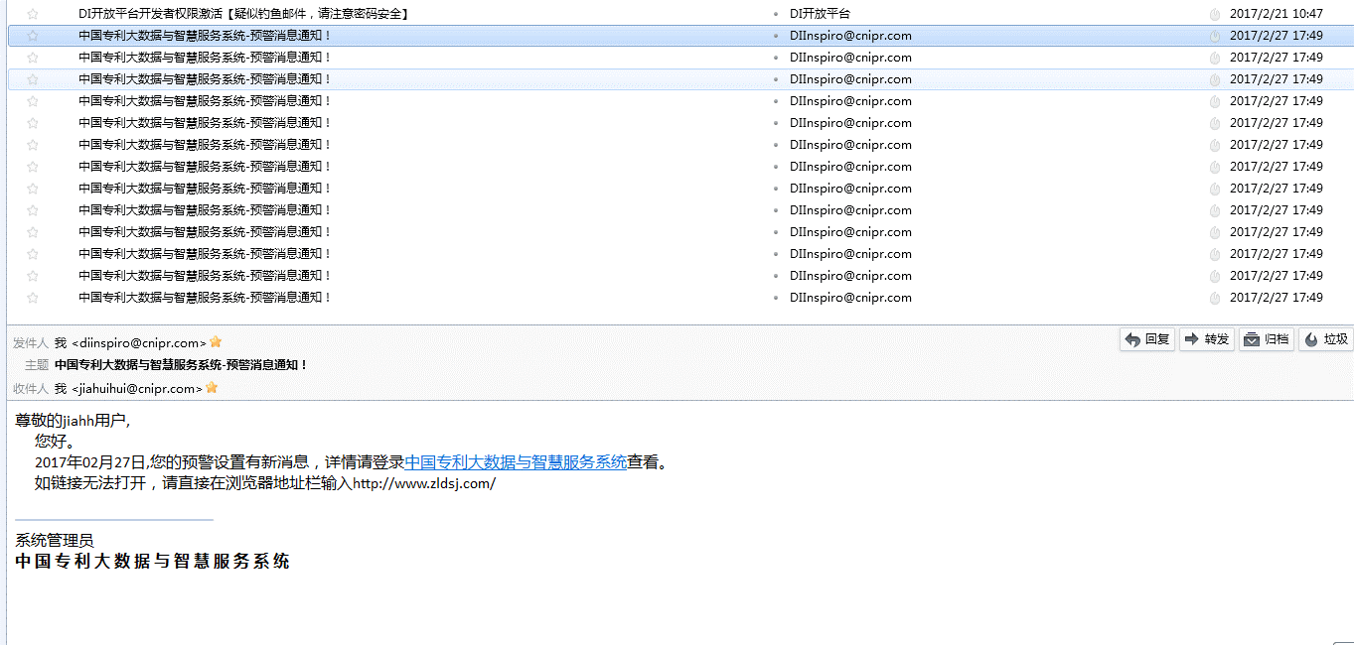Screen dimensions: 1354x645
Task: Open the 中国专利大数据与智慧服务系统 hyperlink in the message body
Action: [x=516, y=461]
